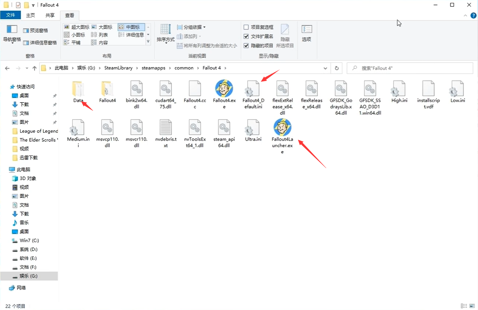Select flexRelease_x64.dll file
Screen dimensions: 478x310
click(312, 94)
